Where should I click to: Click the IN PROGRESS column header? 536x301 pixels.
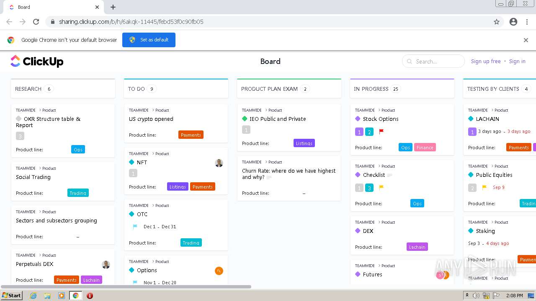coord(402,89)
